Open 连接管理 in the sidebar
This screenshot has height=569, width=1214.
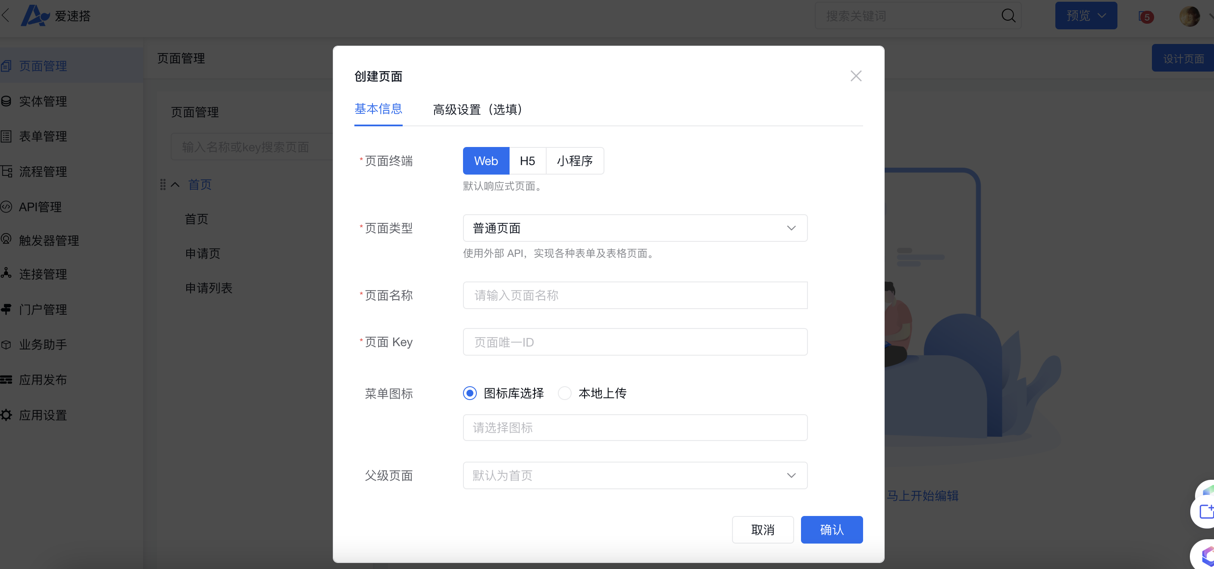pyautogui.click(x=43, y=274)
